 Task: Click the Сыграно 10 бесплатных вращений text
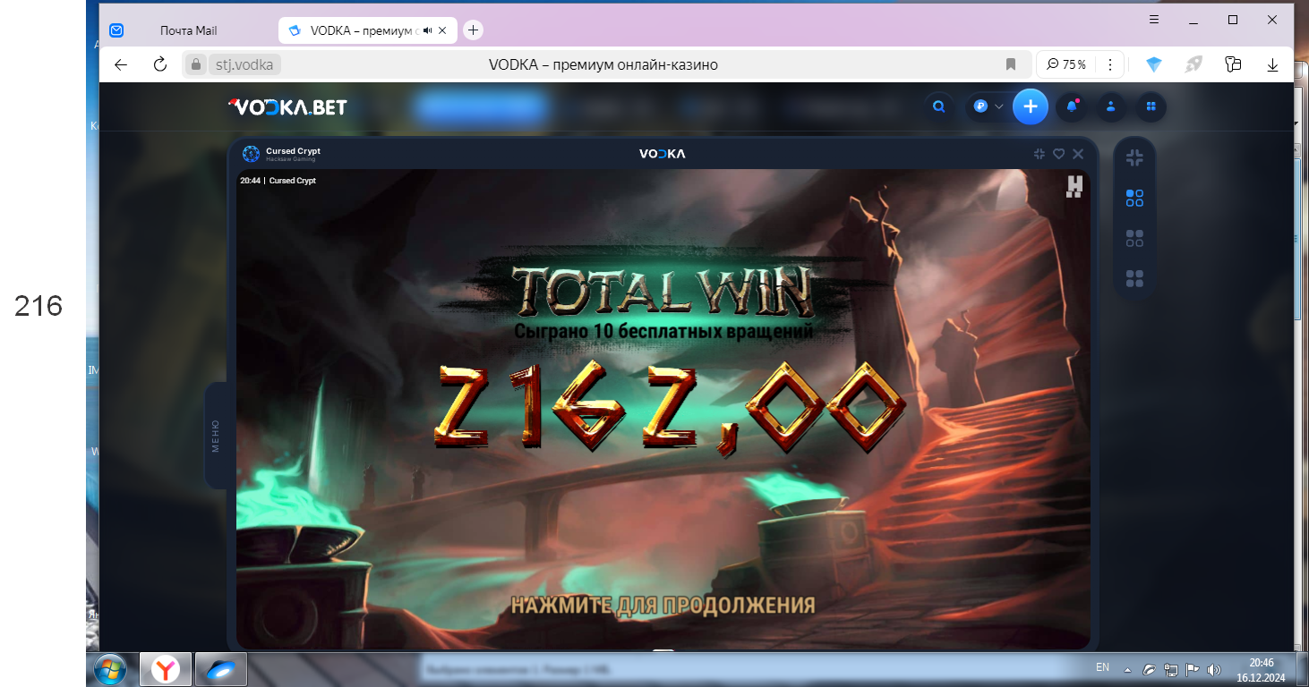tap(663, 331)
